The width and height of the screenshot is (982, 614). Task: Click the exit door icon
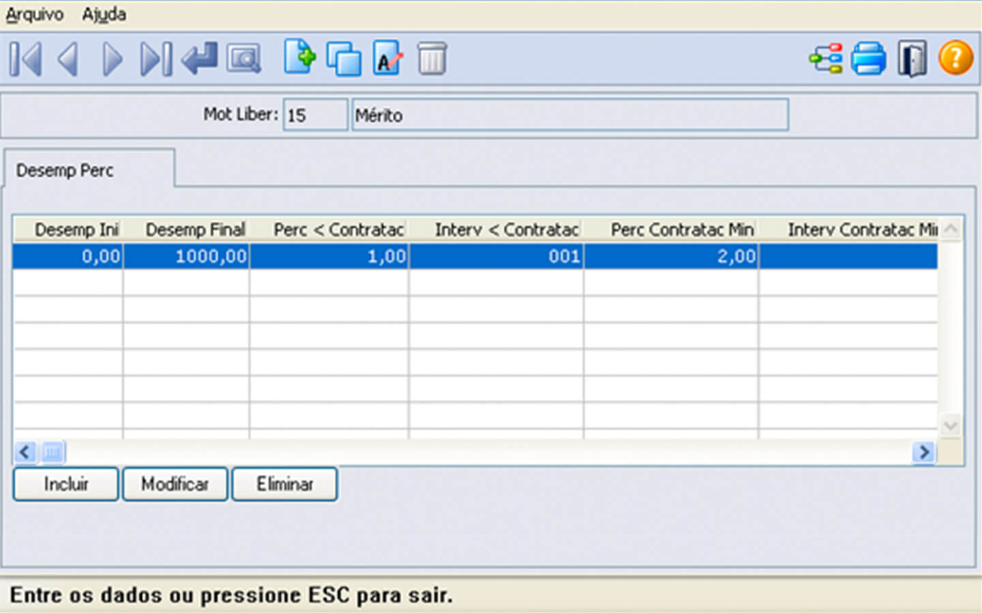912,59
